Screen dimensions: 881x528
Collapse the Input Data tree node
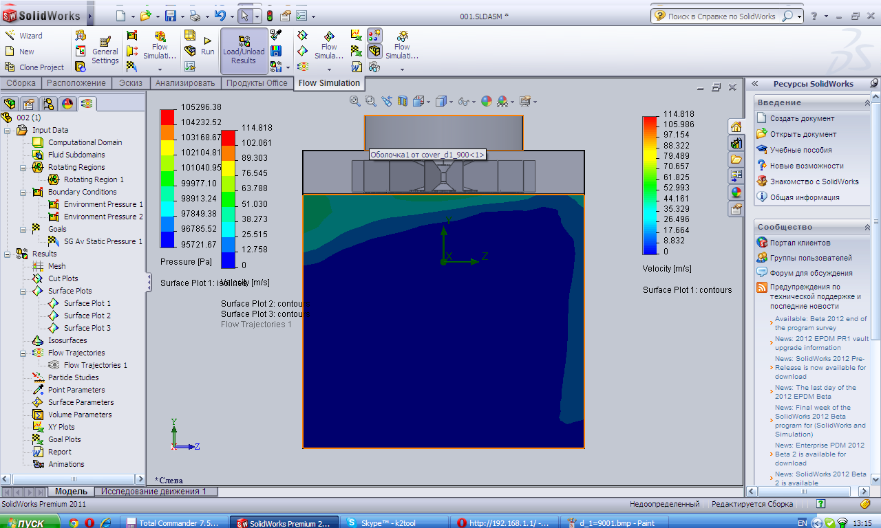8,130
